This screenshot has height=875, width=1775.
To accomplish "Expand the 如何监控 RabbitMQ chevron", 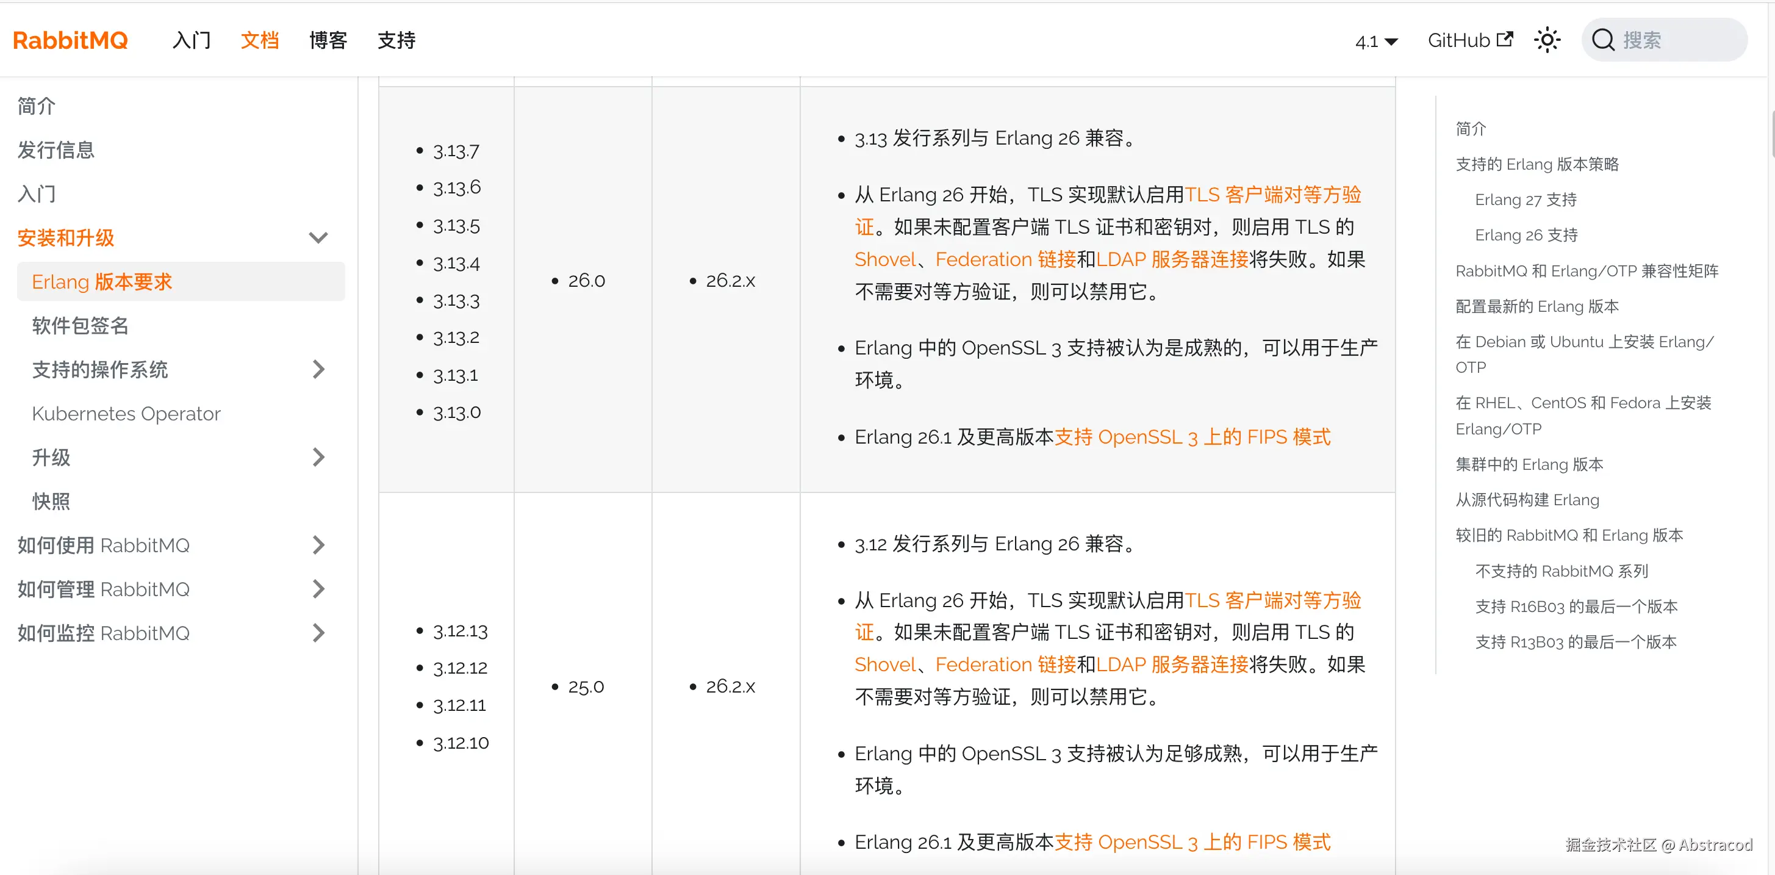I will [318, 632].
